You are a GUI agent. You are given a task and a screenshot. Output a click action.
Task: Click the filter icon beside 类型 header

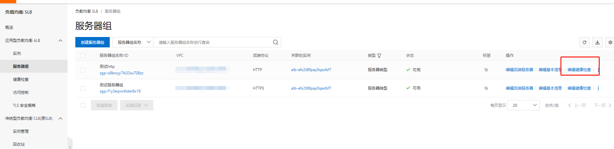click(x=379, y=56)
